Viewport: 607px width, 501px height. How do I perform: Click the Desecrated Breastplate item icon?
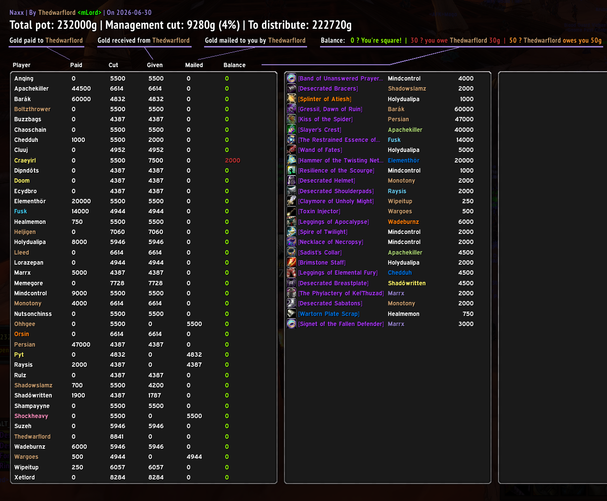click(x=291, y=283)
